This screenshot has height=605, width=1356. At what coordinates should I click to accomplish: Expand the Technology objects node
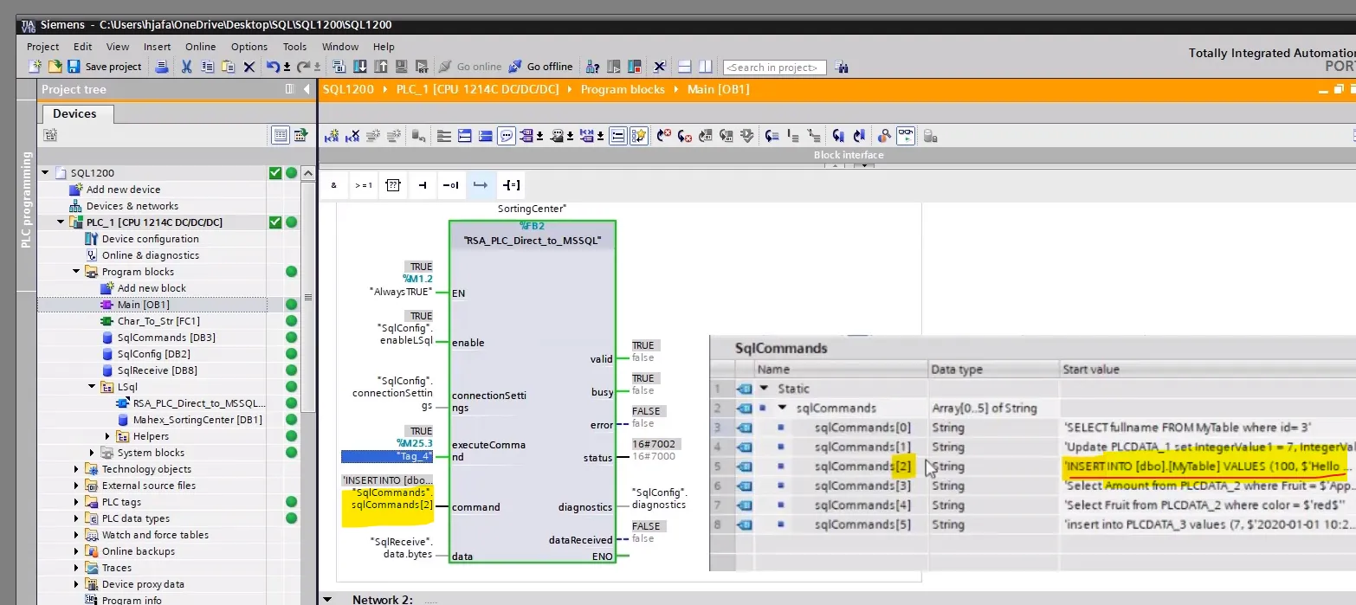(77, 469)
